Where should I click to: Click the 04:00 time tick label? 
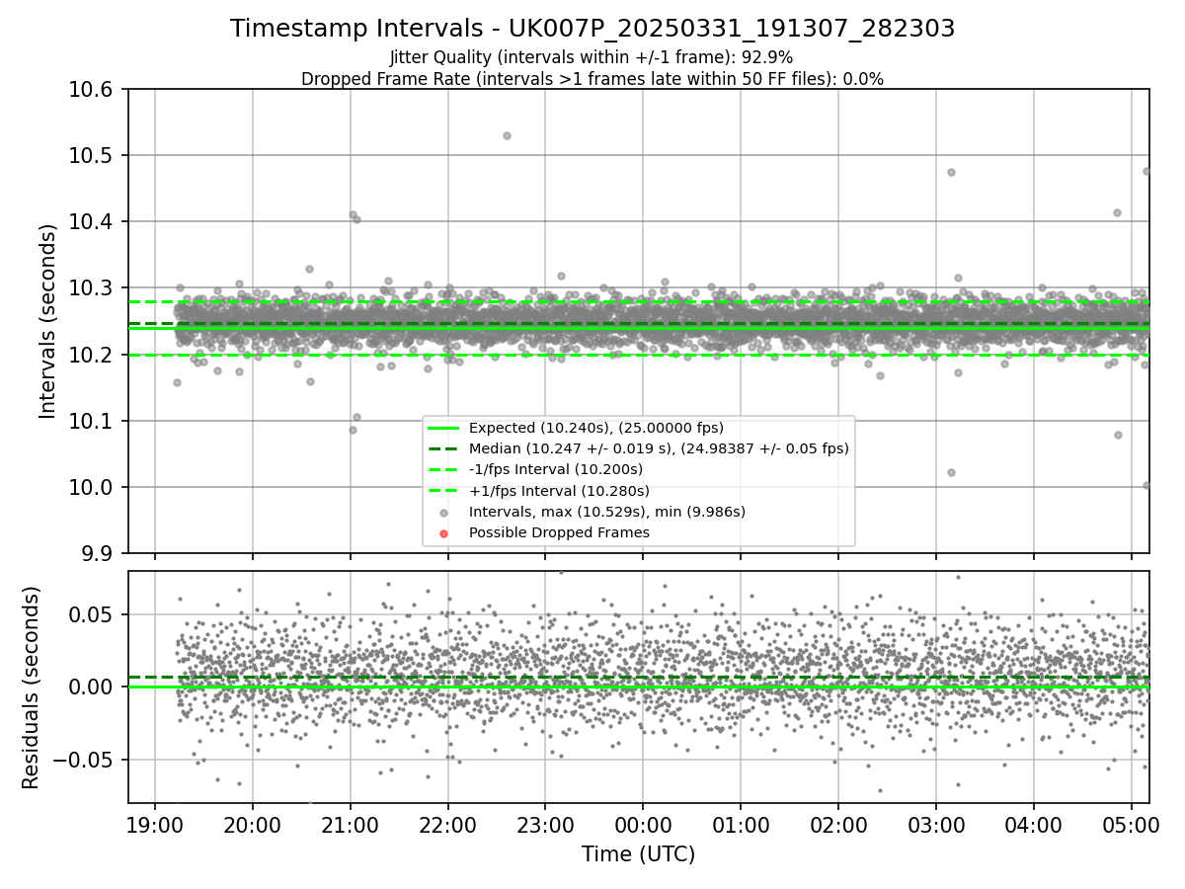1034,824
